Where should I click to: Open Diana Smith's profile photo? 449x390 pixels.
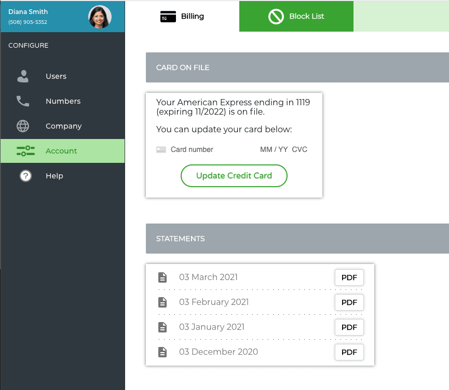click(x=100, y=17)
